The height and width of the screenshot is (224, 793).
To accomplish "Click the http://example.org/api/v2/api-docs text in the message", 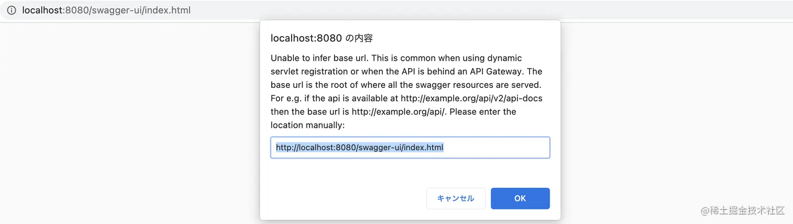I will pyautogui.click(x=471, y=98).
